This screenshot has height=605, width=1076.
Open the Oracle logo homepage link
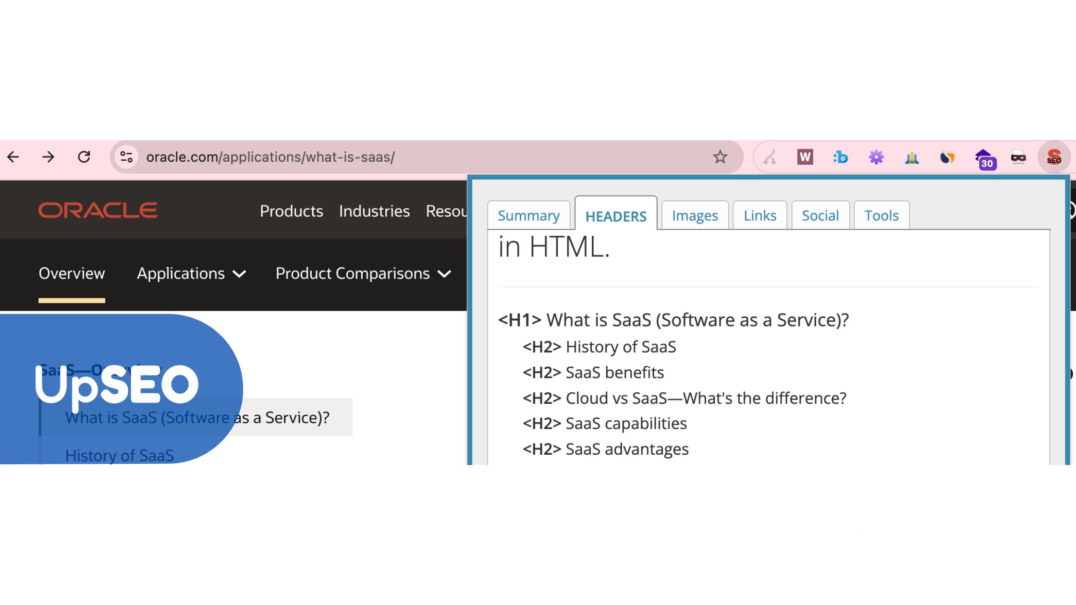(x=98, y=210)
